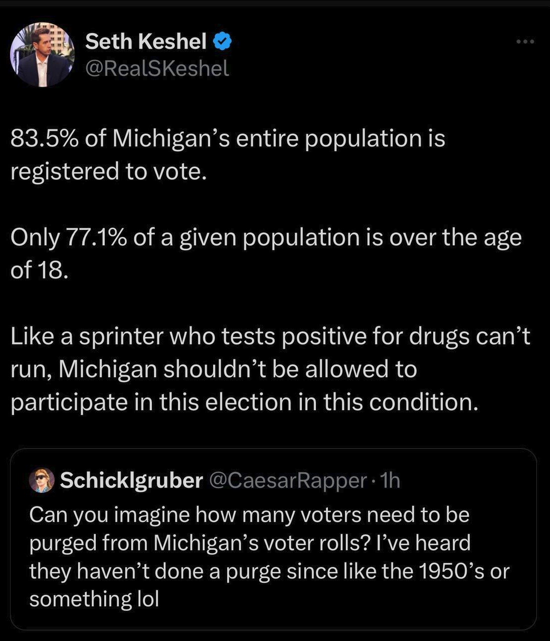Click the 'of 18.' text line
Image resolution: width=550 pixels, height=641 pixels.
click(x=39, y=270)
